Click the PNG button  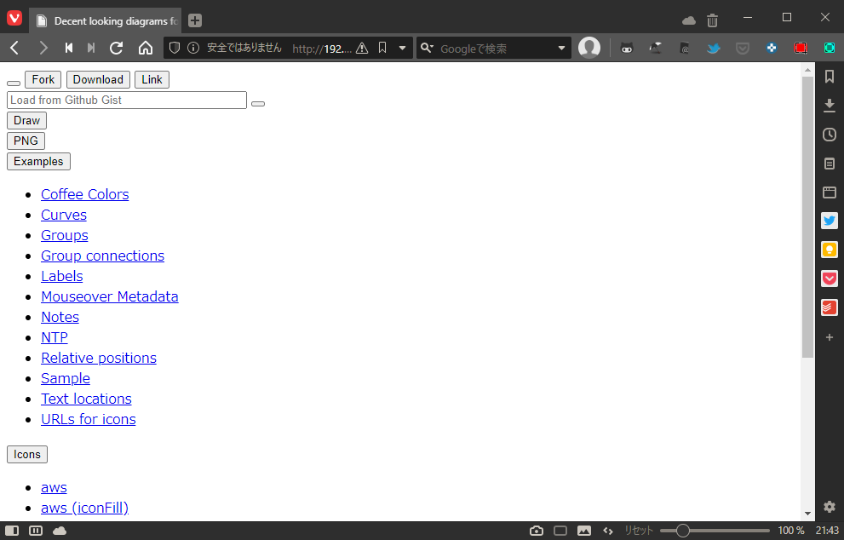pos(26,141)
